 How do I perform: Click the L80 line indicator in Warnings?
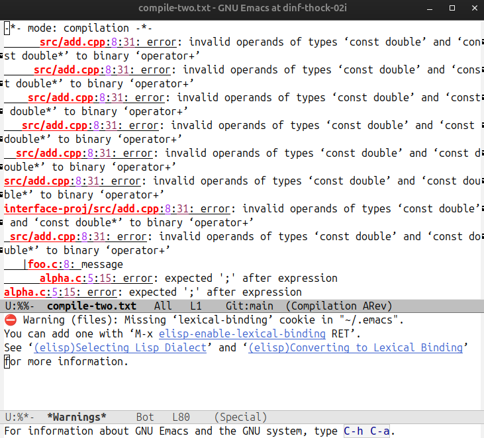(x=181, y=417)
